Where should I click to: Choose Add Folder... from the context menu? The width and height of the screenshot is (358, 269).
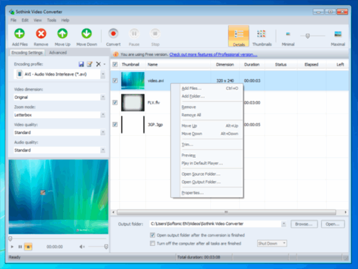pyautogui.click(x=208, y=96)
